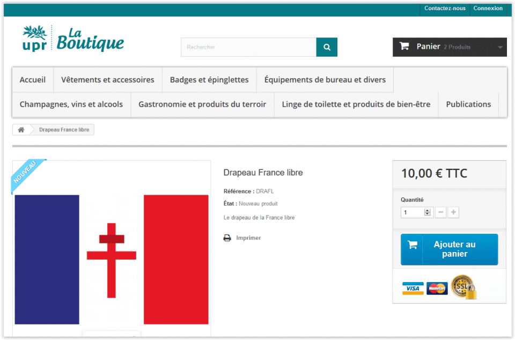Image resolution: width=515 pixels, height=340 pixels.
Task: Click the Visa card icon
Action: click(413, 289)
